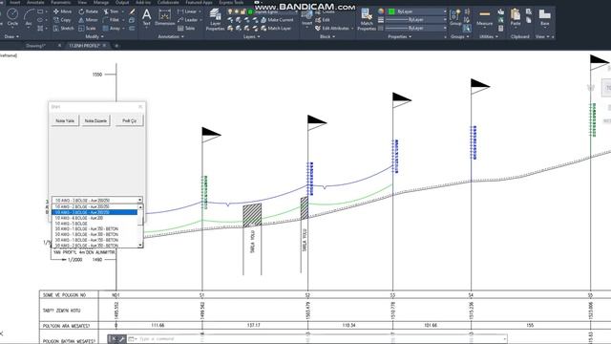Click the Erase tool icon

click(132, 11)
